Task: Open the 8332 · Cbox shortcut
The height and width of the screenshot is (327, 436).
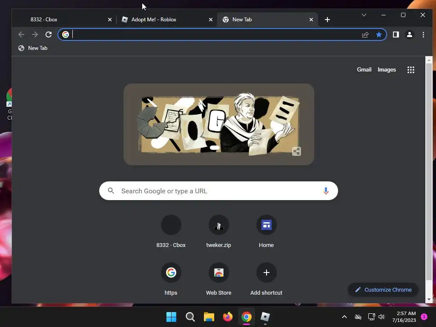Action: click(x=171, y=231)
